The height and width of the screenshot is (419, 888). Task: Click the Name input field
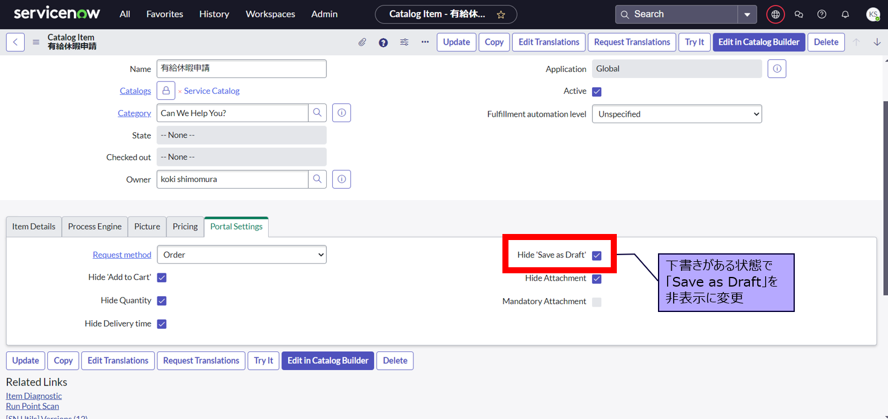[242, 69]
